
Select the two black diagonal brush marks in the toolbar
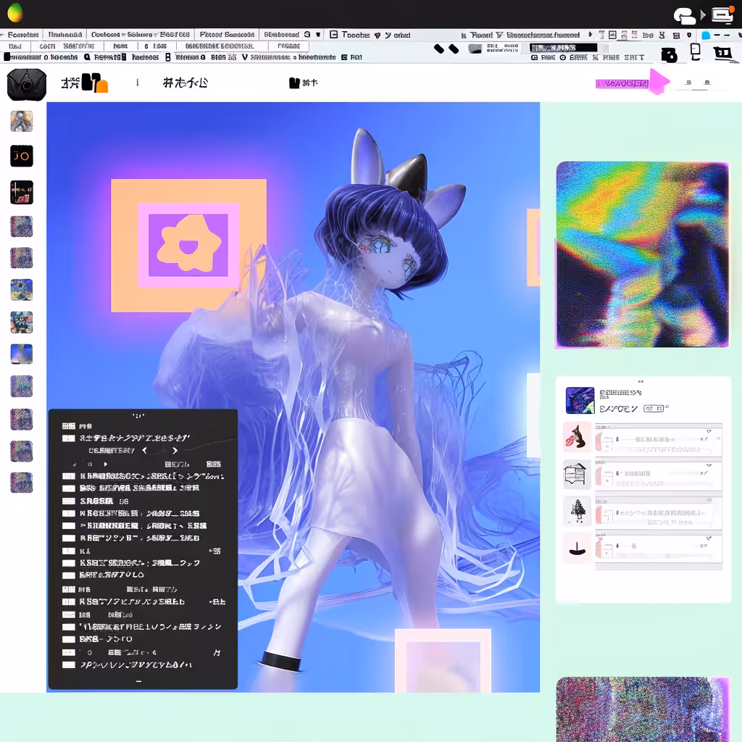446,49
